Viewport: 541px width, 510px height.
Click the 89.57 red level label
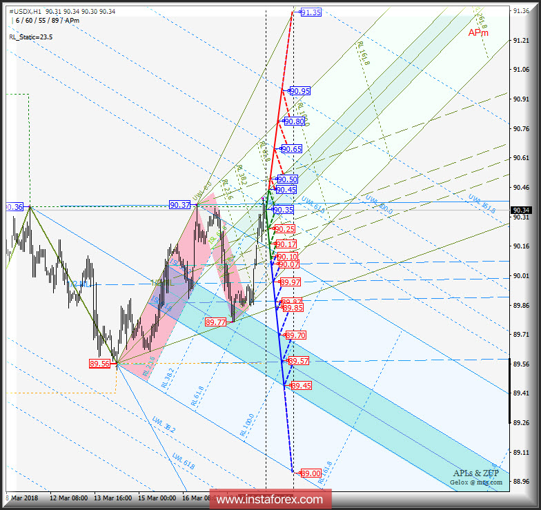[x=298, y=361]
